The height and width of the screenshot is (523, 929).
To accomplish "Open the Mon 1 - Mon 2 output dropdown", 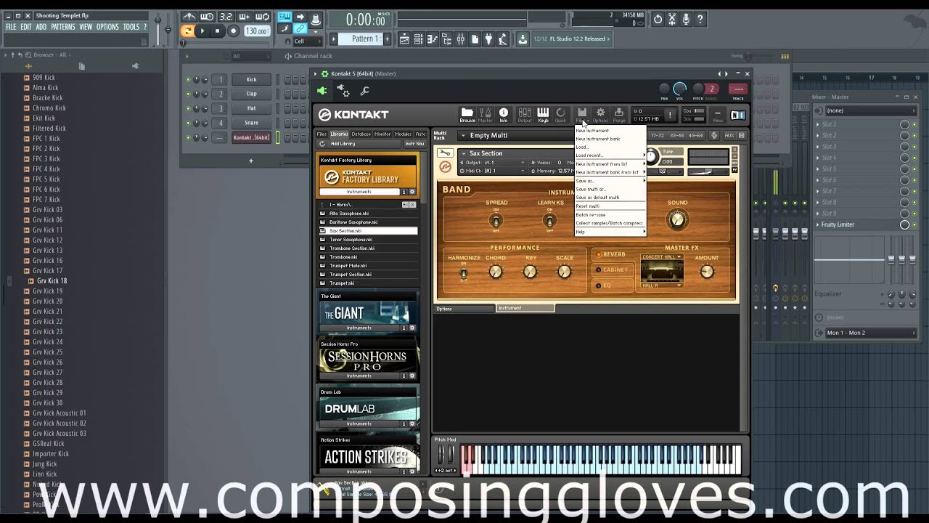I will pyautogui.click(x=872, y=333).
